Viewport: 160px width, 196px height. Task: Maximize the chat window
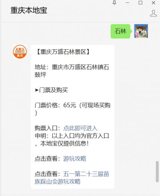[x=140, y=3]
